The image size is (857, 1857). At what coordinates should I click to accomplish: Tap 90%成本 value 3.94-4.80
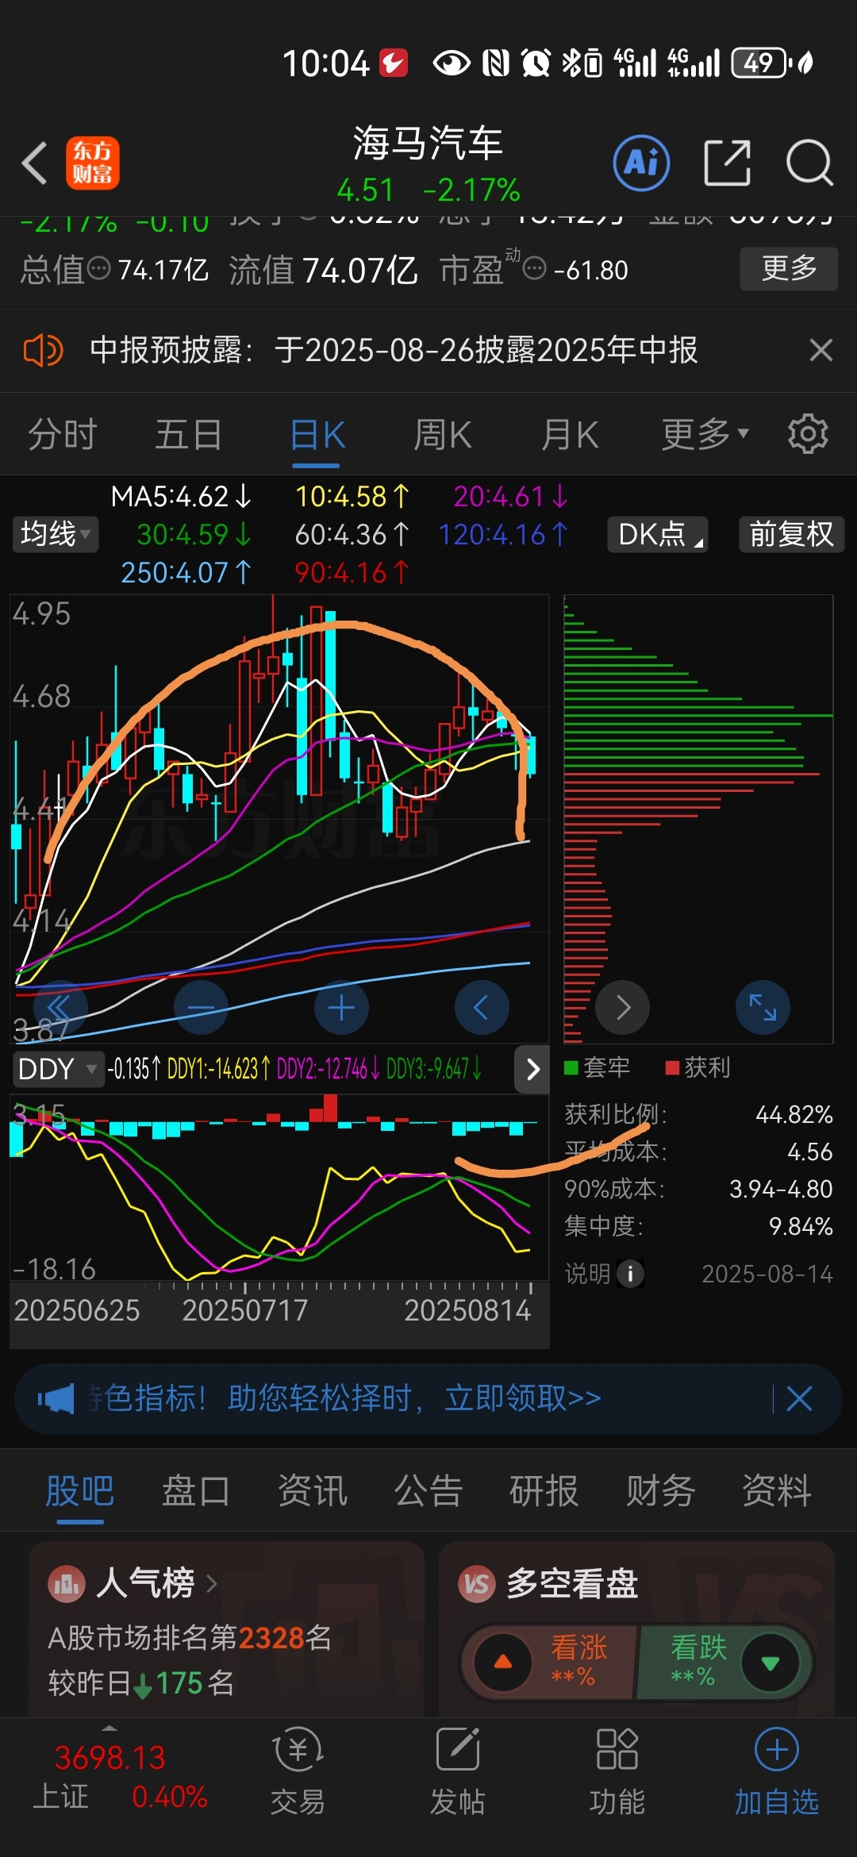[781, 1189]
